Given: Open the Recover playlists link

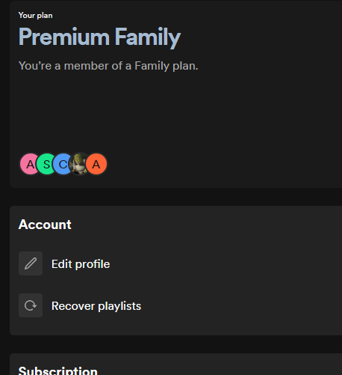Looking at the screenshot, I should [96, 306].
